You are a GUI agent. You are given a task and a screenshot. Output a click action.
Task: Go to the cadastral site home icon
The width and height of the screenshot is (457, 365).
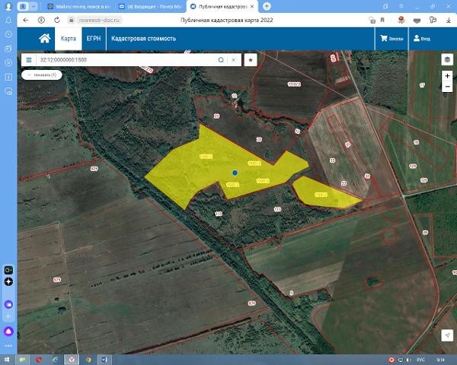(45, 39)
